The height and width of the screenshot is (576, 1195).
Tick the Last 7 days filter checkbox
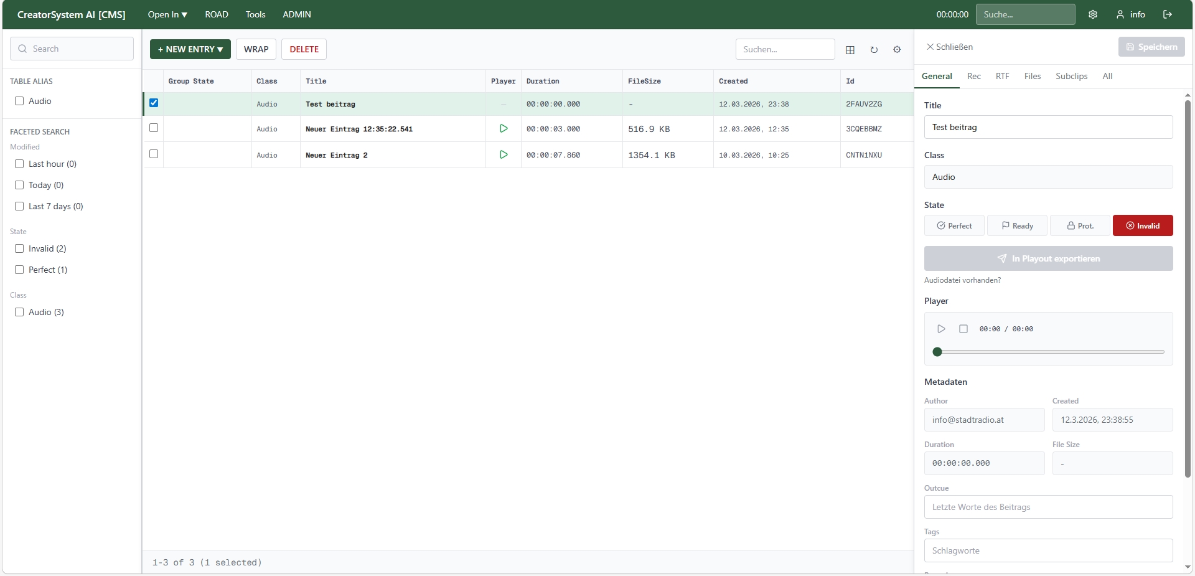pos(19,206)
